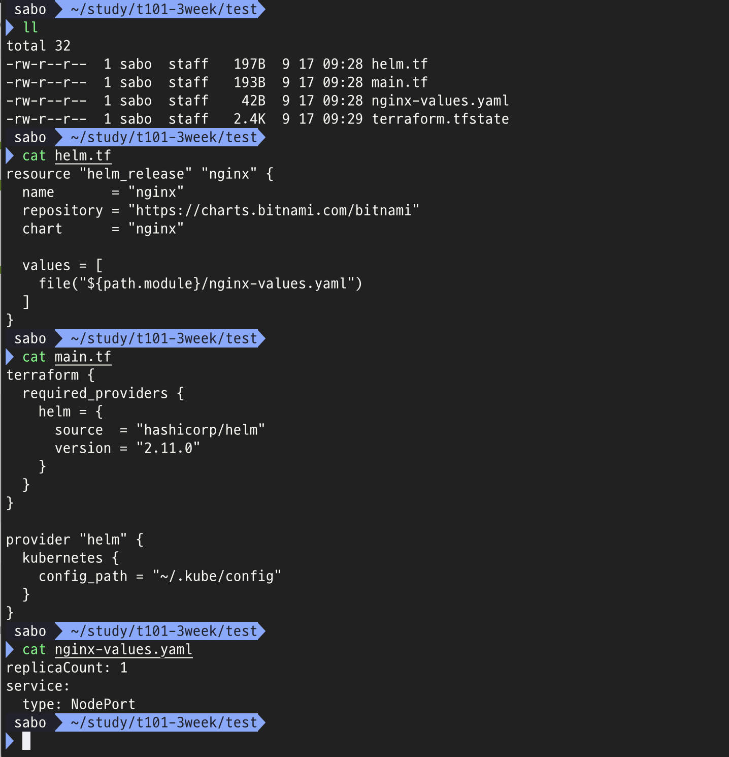Select the helm.tf file name in listing
Image resolution: width=729 pixels, height=757 pixels.
tap(400, 64)
